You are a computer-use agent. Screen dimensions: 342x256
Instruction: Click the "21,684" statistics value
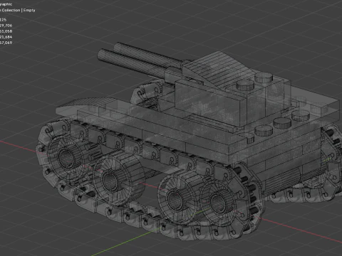tap(6, 37)
